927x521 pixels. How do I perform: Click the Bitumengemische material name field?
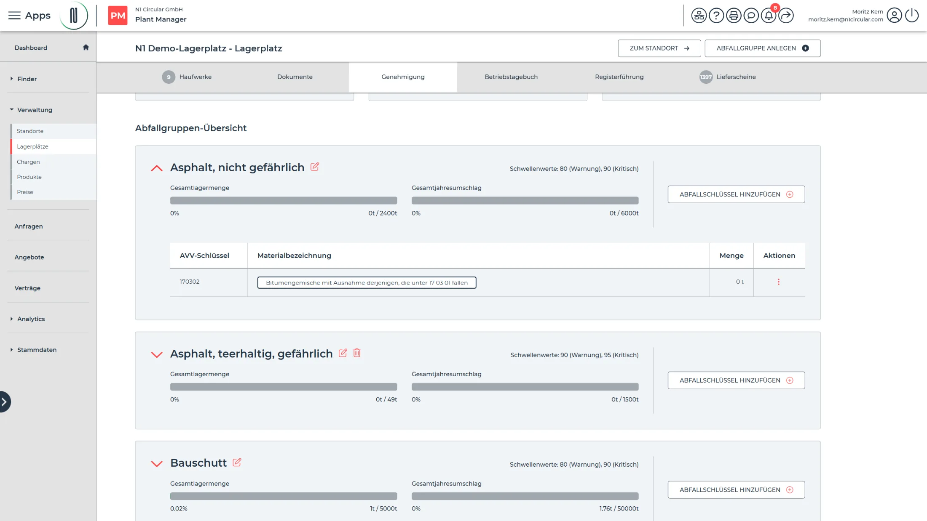[x=367, y=282]
